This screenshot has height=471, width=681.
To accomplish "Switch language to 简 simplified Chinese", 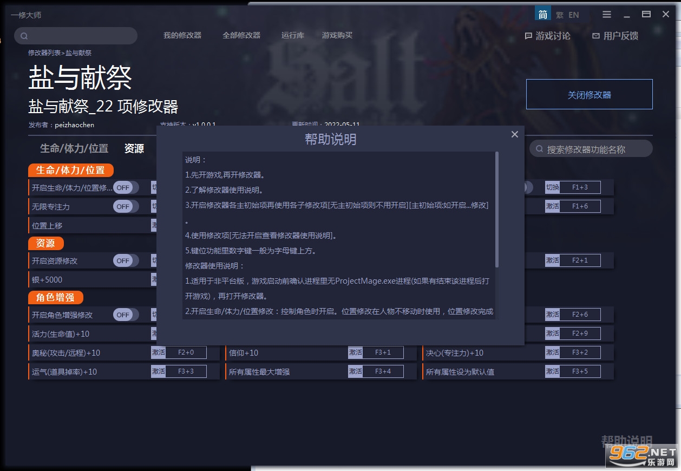I will 543,15.
